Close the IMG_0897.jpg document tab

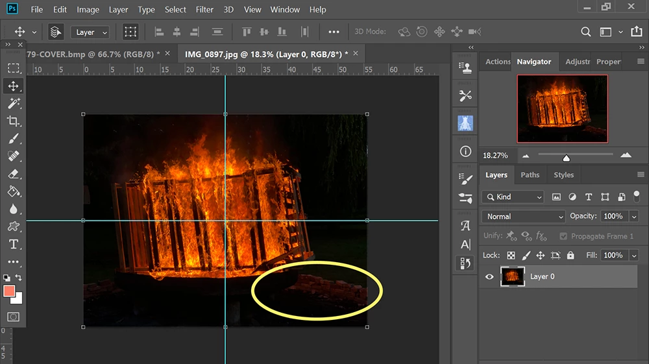point(356,53)
